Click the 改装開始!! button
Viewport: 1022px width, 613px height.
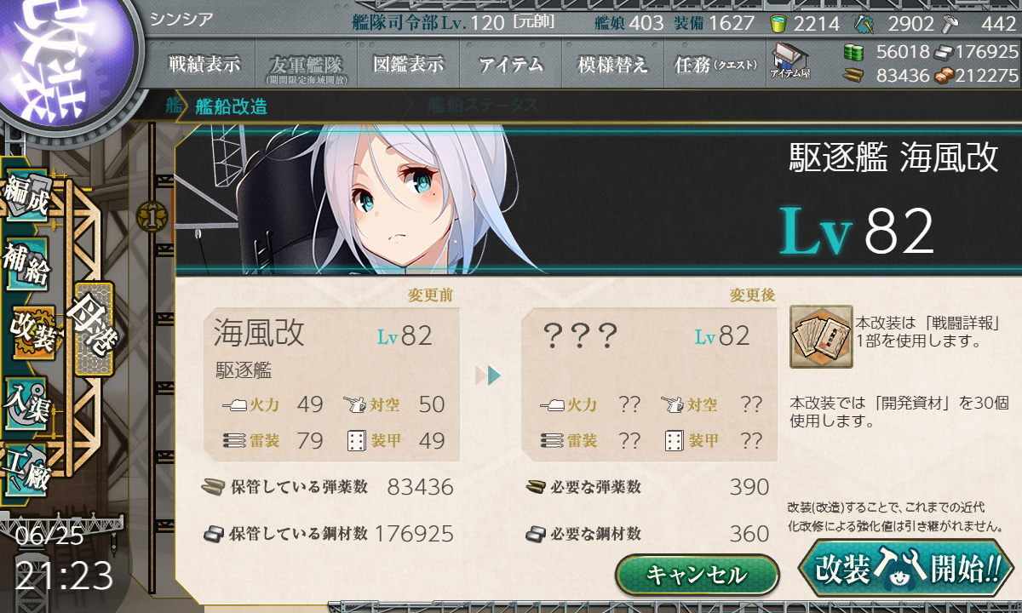906,569
